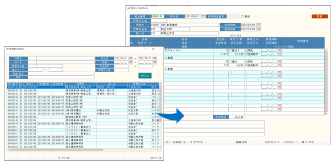Click the 希望納期 column header in search list
The width and height of the screenshot is (335, 167).
click(x=44, y=84)
